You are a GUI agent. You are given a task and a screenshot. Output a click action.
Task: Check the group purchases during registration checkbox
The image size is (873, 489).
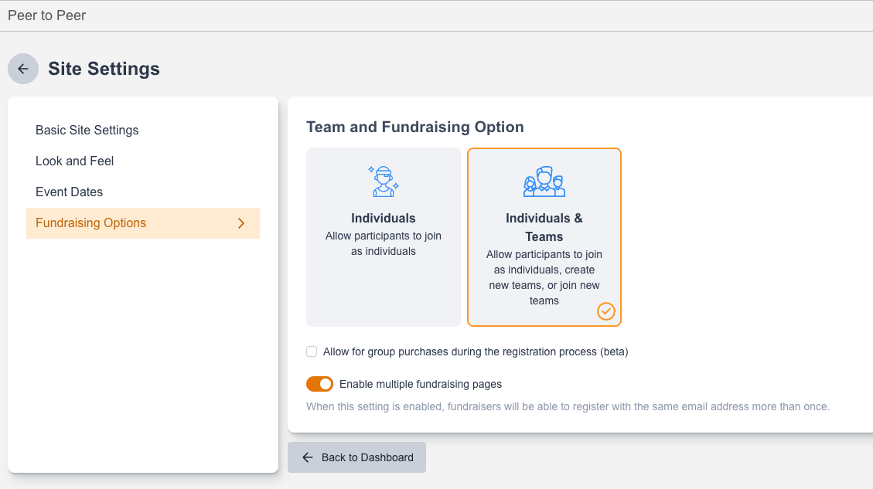coord(312,351)
